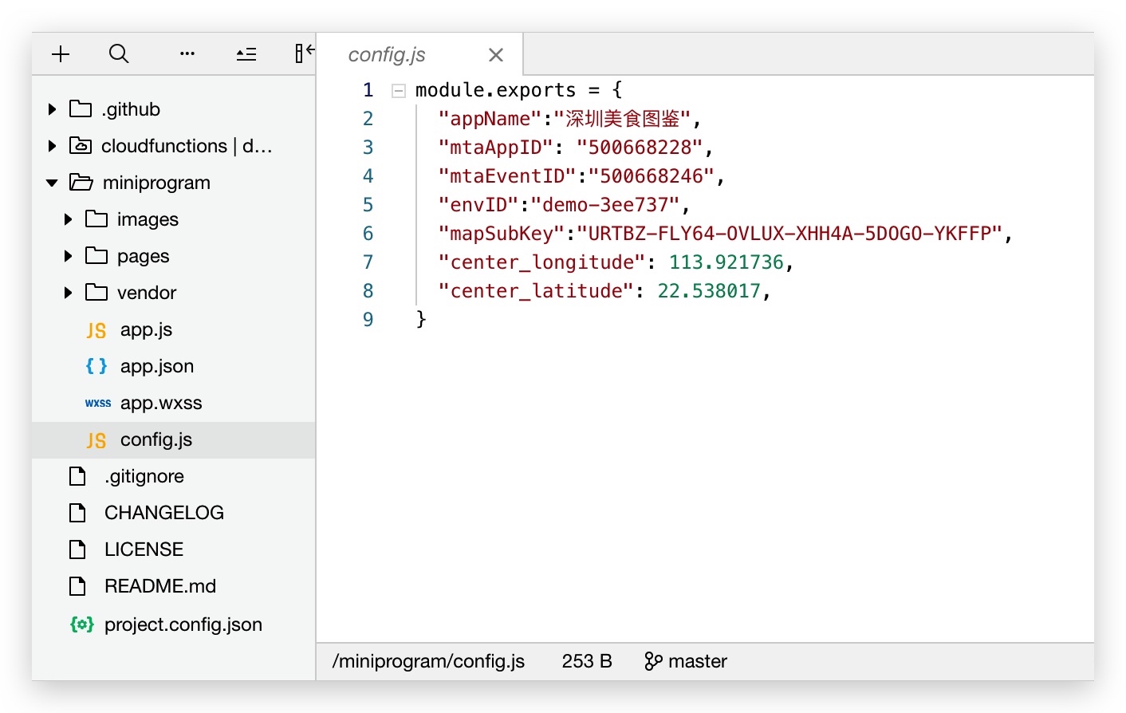1126x713 pixels.
Task: Select the .github folder name
Action: [131, 109]
